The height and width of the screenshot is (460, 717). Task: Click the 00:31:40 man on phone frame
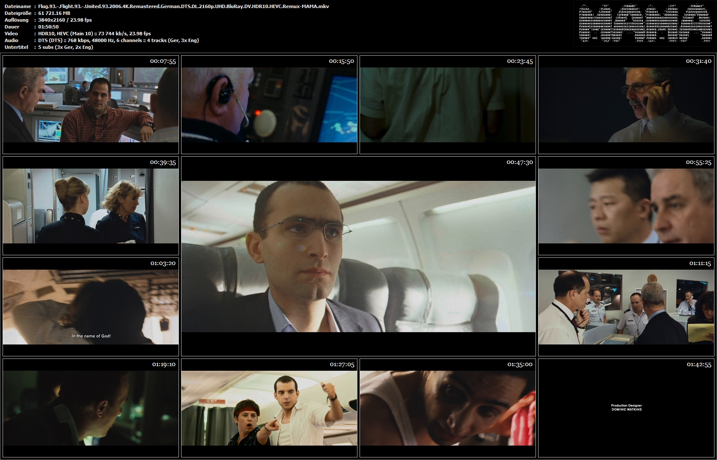(626, 104)
